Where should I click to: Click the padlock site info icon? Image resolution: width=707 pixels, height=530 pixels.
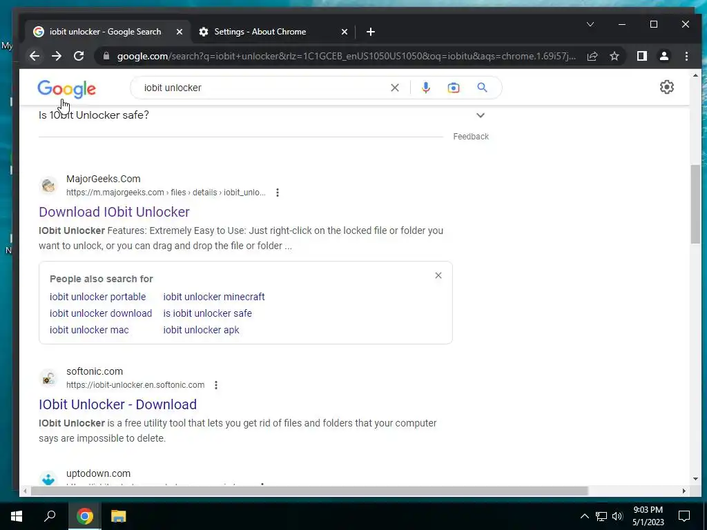[106, 57]
